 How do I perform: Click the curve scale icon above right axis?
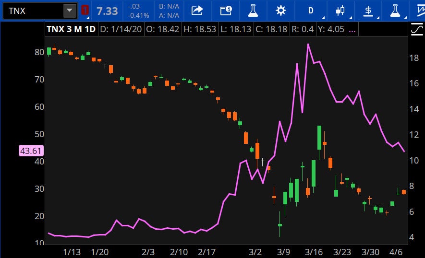[x=417, y=29]
